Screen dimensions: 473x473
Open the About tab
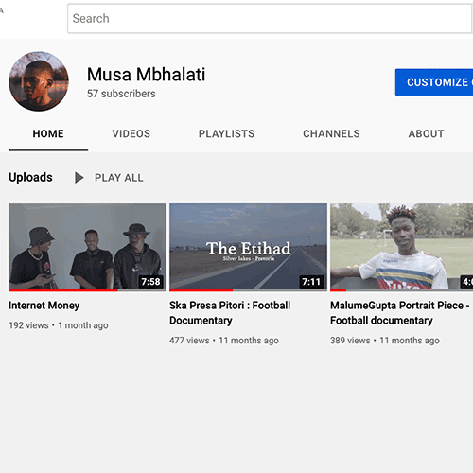426,133
